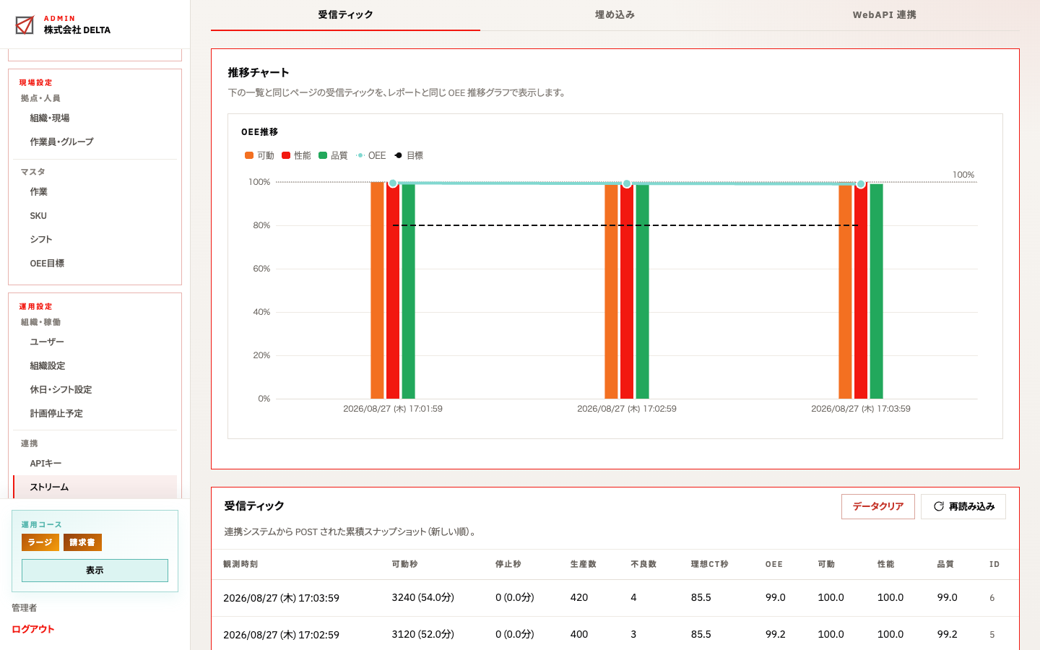Open ユーザー management page
This screenshot has height=650, width=1040.
point(95,342)
